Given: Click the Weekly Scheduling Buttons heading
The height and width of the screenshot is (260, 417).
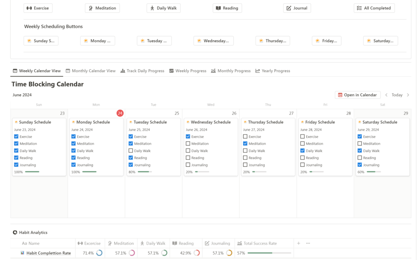Looking at the screenshot, I should [x=54, y=26].
